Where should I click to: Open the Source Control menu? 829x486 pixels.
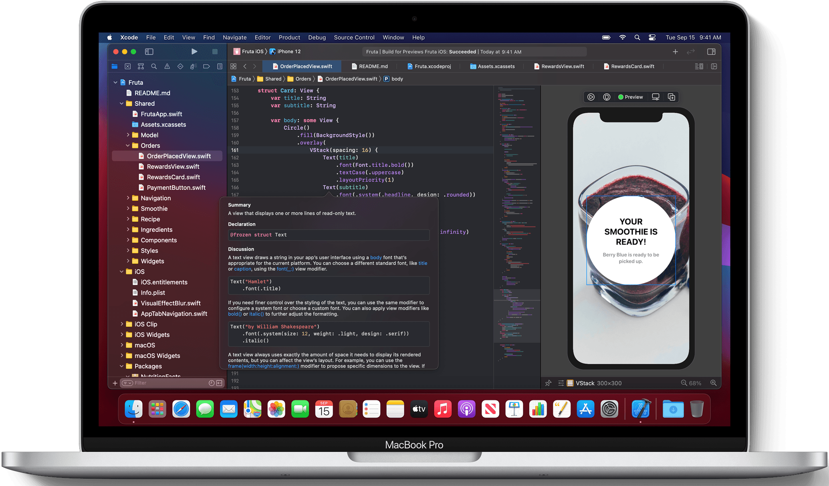(x=354, y=37)
